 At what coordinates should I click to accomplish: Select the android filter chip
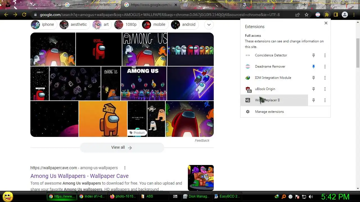(184, 24)
